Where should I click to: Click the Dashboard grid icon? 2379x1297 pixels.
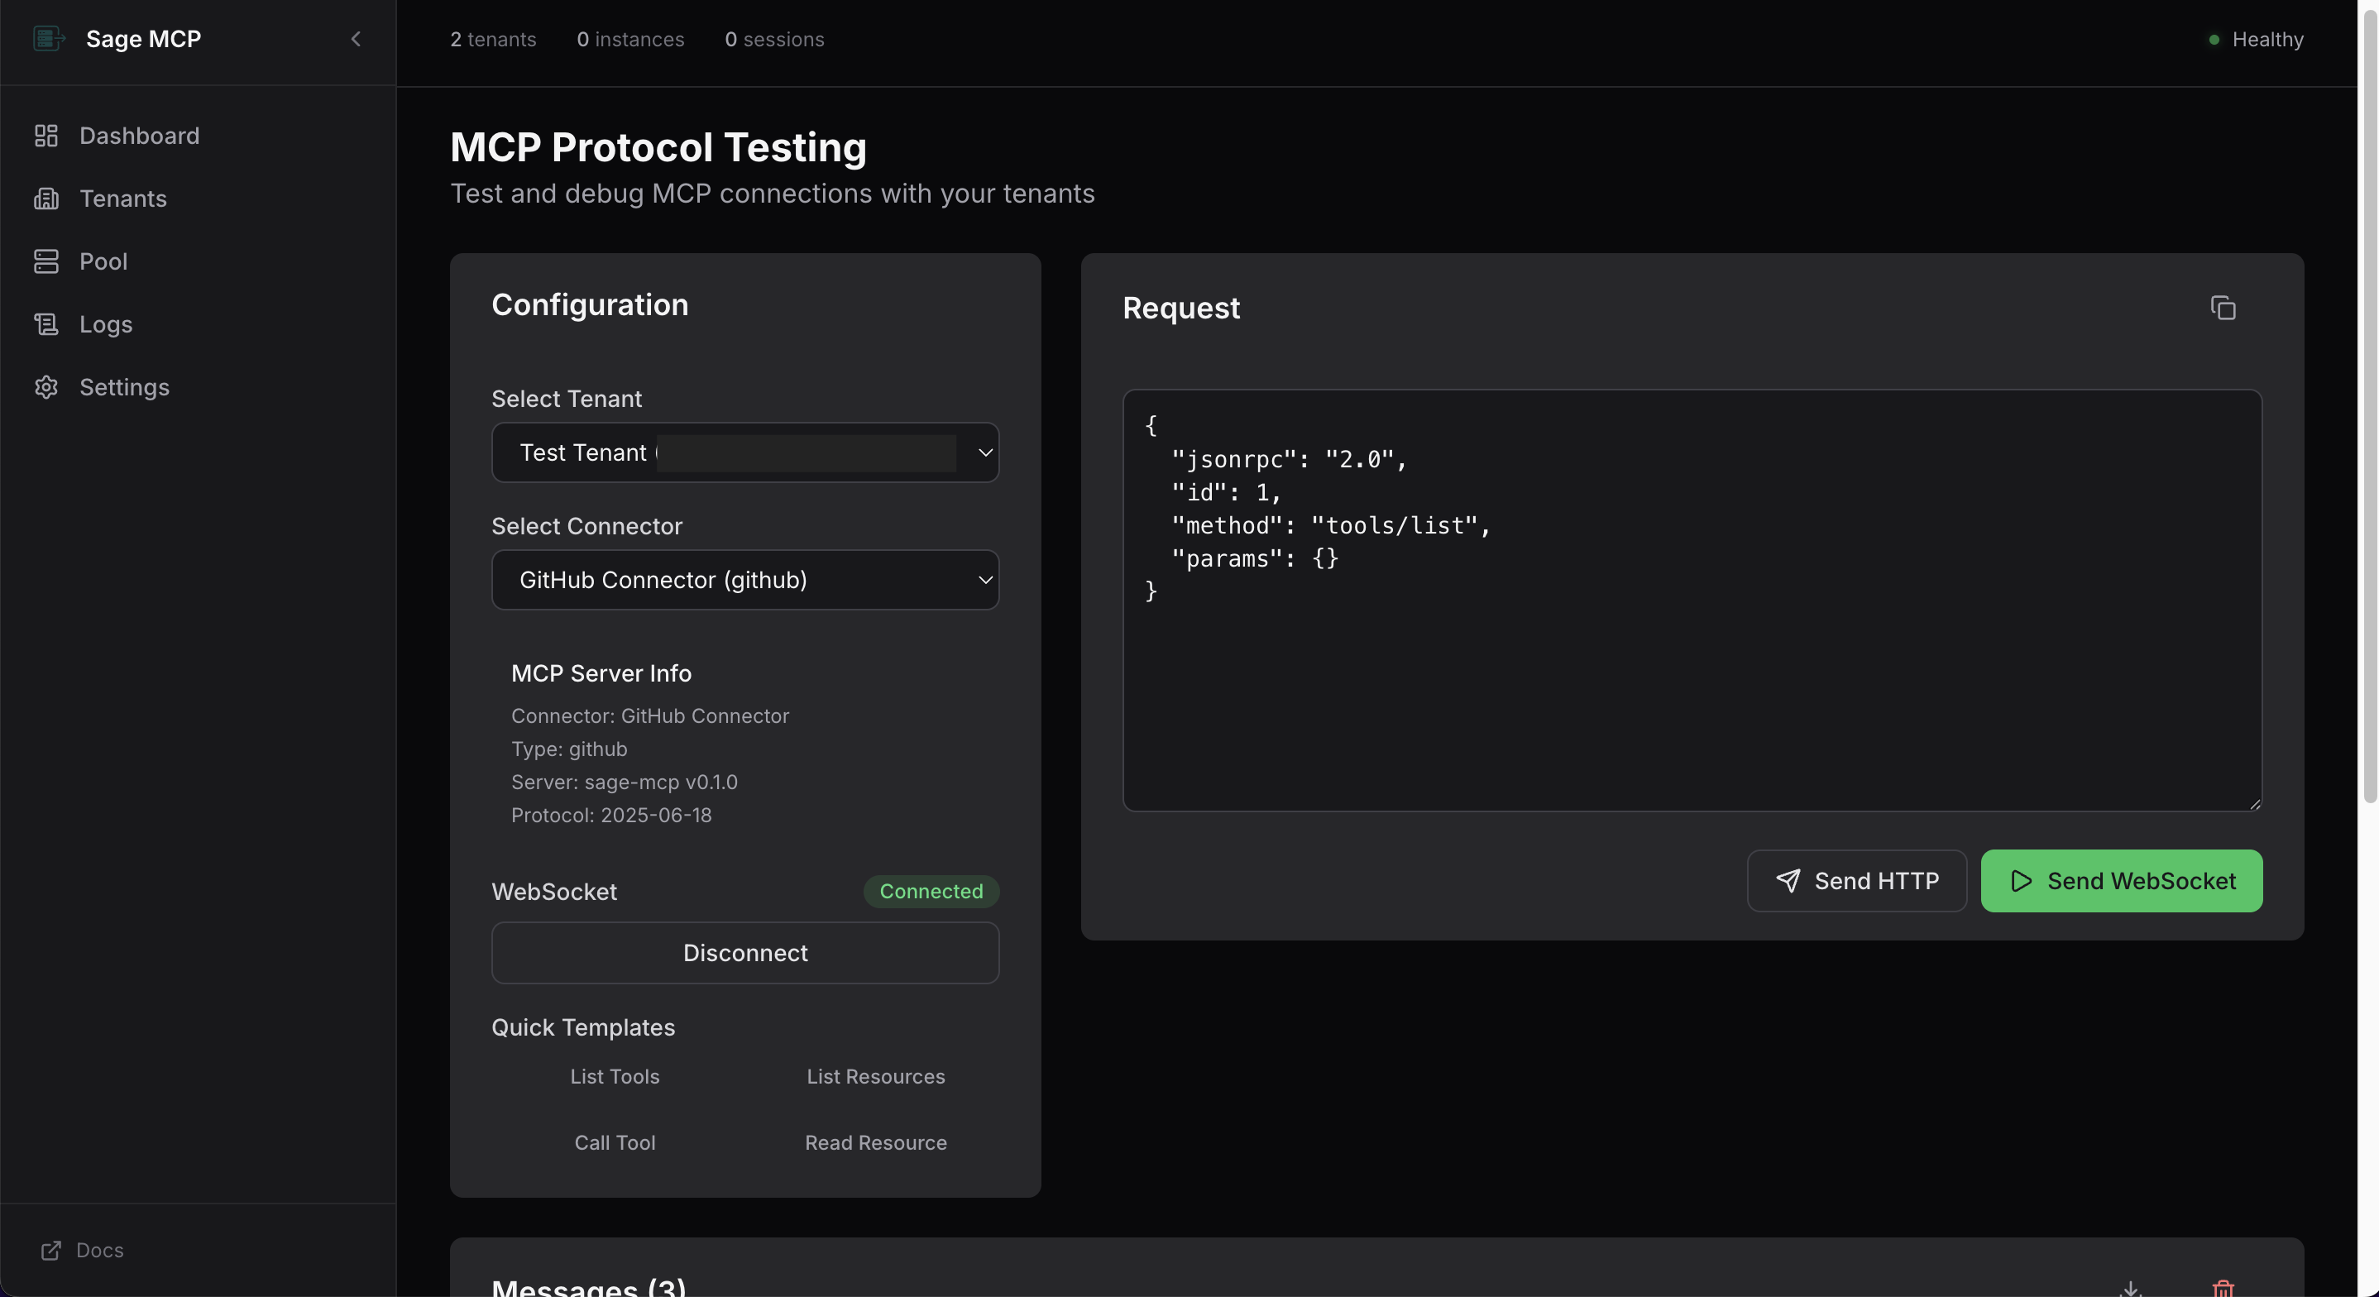click(46, 136)
